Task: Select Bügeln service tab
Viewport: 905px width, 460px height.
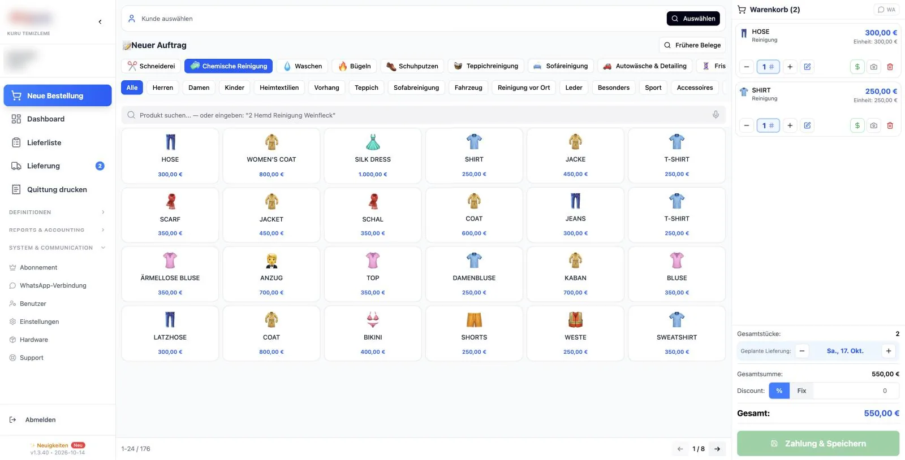Action: coord(355,66)
